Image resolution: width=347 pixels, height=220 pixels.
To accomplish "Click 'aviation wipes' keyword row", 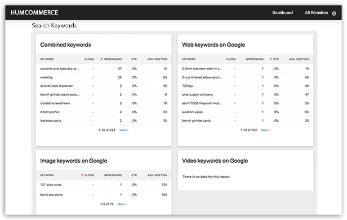I will click(193, 112).
